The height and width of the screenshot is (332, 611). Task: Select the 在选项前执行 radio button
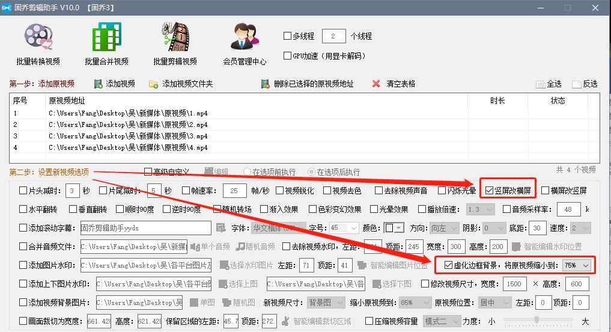pyautogui.click(x=247, y=171)
